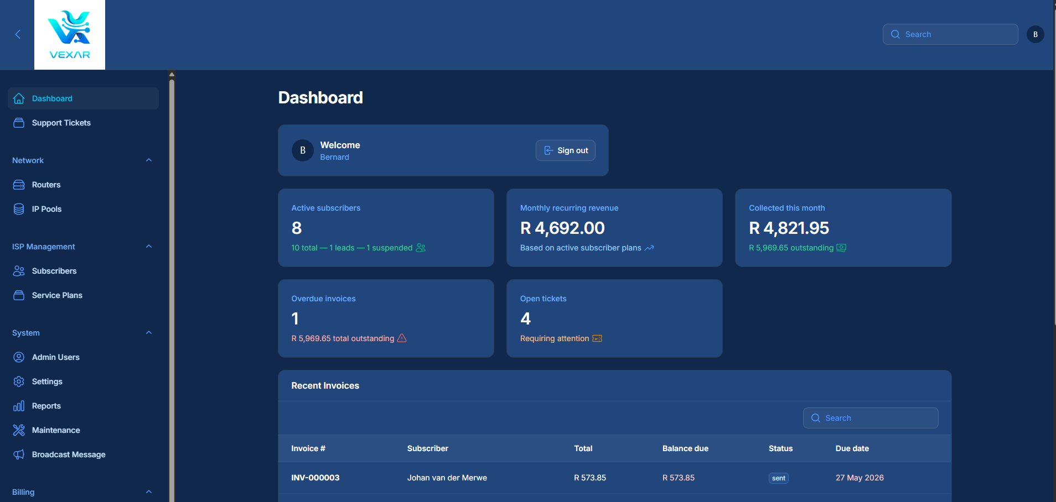Open the Active subscribers card
The image size is (1056, 502).
coord(386,228)
